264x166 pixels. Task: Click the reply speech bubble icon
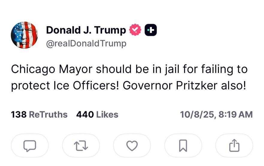click(x=30, y=146)
